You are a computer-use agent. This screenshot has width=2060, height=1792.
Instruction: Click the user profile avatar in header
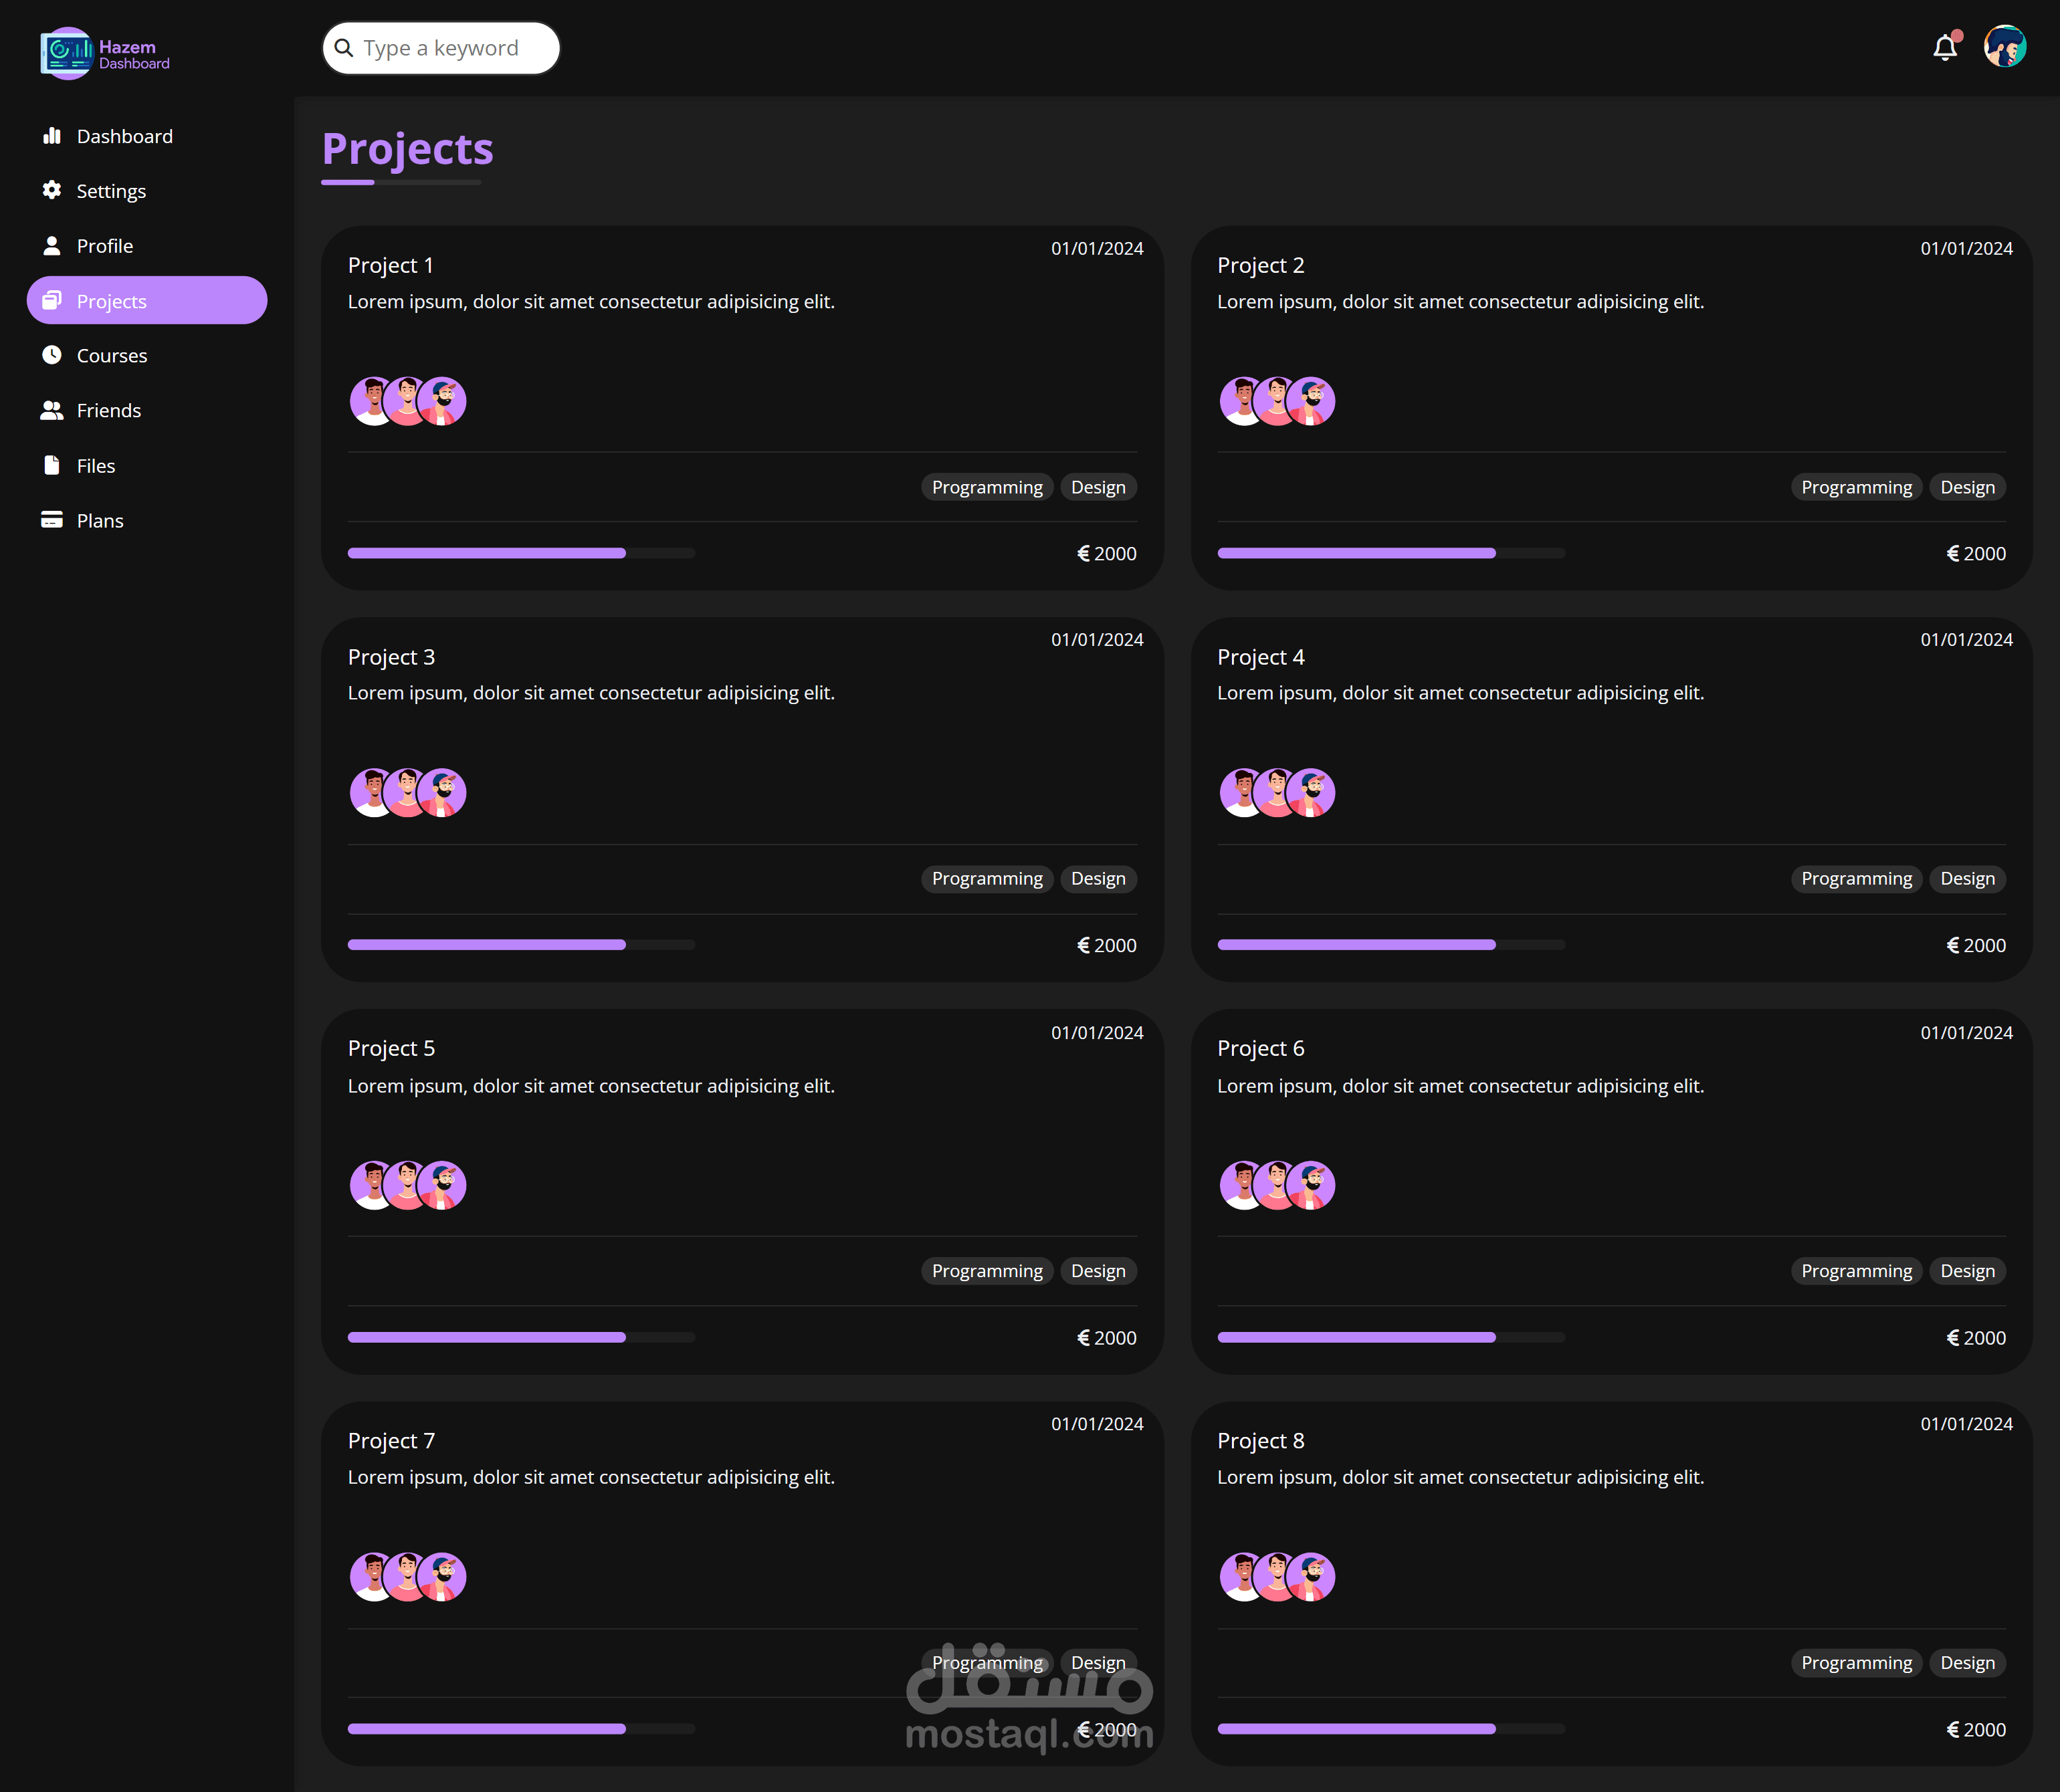(2004, 47)
